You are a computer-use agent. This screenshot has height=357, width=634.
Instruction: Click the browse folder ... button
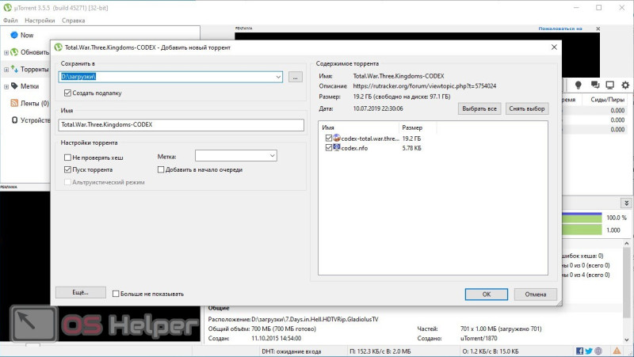point(295,77)
